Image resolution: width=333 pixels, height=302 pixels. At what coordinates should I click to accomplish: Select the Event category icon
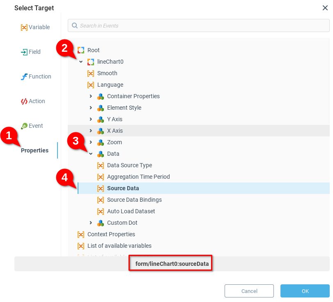tap(24, 126)
